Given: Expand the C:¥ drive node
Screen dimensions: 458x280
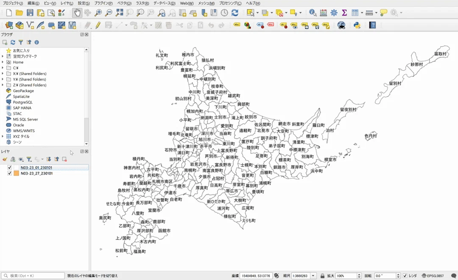Looking at the screenshot, I should coord(3,68).
